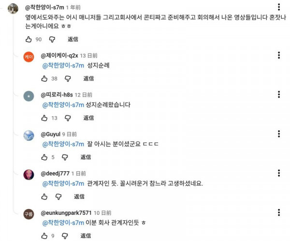
Task: Thumbs up Guyul's reply
Action: pos(44,157)
